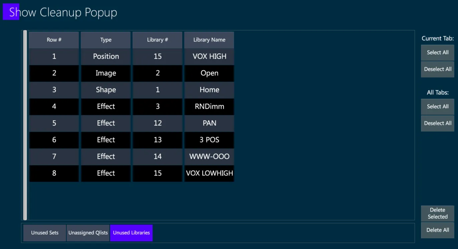Select the Home library name cell

point(209,90)
